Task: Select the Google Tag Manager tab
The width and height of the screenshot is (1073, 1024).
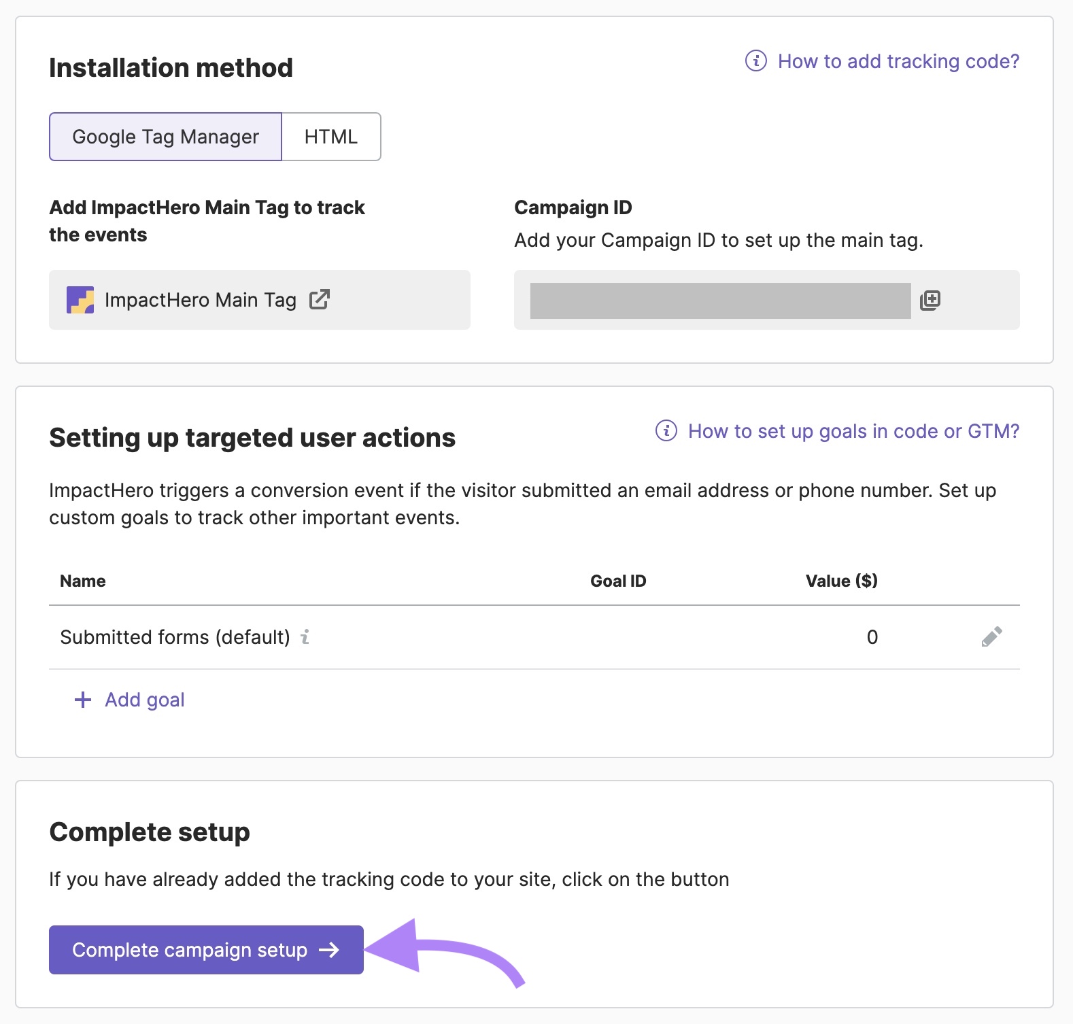Action: tap(165, 136)
